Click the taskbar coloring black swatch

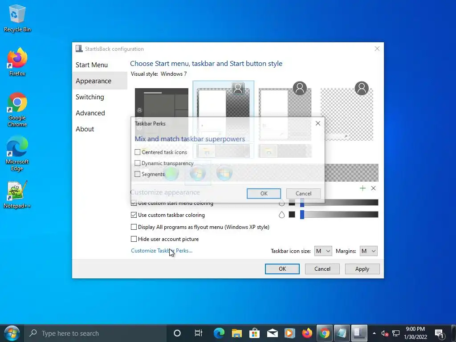point(292,215)
